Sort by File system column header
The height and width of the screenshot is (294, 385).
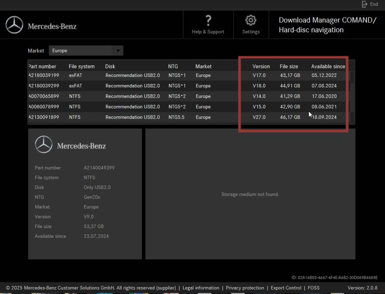81,66
